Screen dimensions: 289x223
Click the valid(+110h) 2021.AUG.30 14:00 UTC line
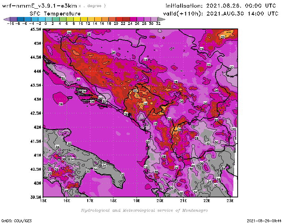coord(221,14)
